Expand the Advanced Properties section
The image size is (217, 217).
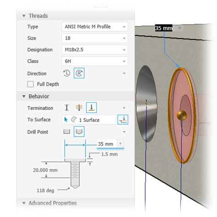[x=24, y=203]
